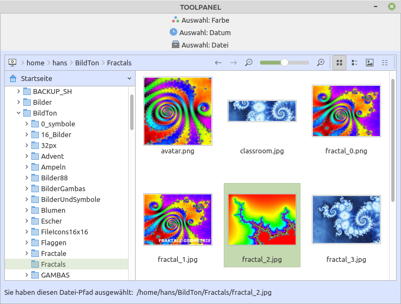Switch to icon grid view
This screenshot has height=304, width=401.
pyautogui.click(x=339, y=63)
